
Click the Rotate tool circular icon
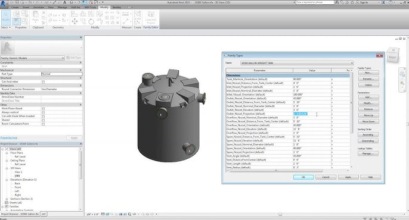tap(91, 21)
